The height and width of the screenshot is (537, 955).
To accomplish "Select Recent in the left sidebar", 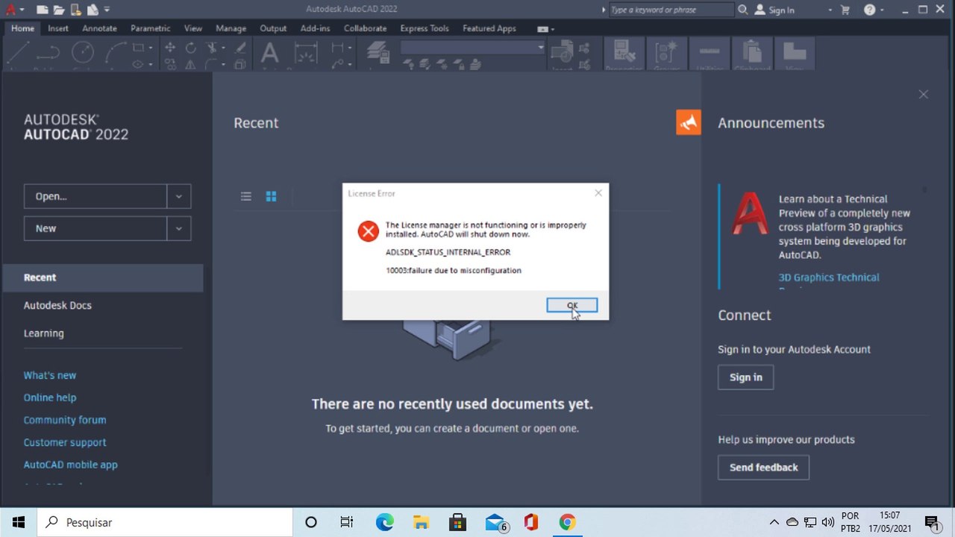I will click(103, 277).
